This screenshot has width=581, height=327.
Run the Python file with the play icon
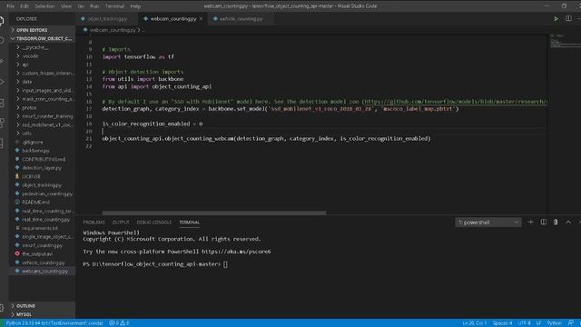[556, 18]
